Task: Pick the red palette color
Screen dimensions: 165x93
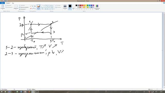Action: tap(82, 5)
